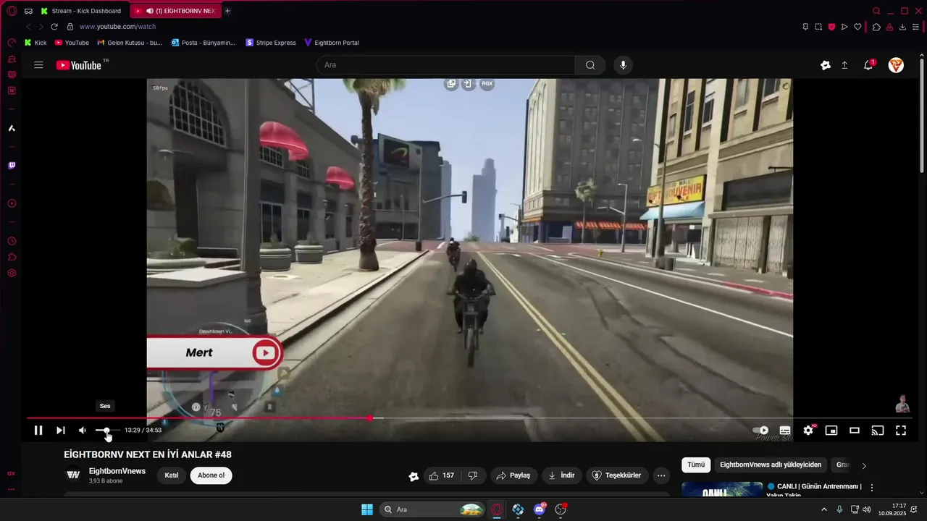
Task: Take a snapshot with the browser toolbar icon
Action: coord(818,27)
